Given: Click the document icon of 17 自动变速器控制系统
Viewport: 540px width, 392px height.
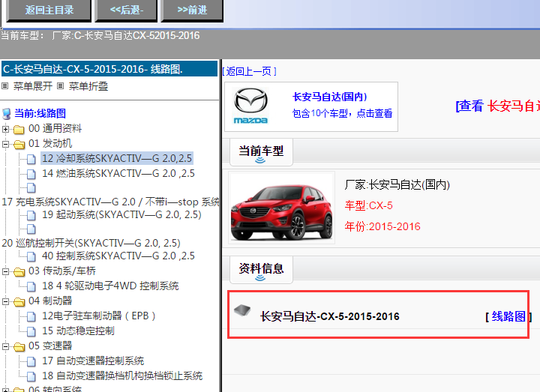Looking at the screenshot, I should [x=31, y=361].
